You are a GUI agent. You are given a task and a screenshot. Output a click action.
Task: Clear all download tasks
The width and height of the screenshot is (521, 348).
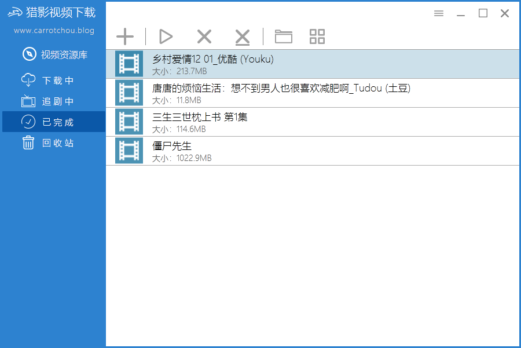(242, 36)
